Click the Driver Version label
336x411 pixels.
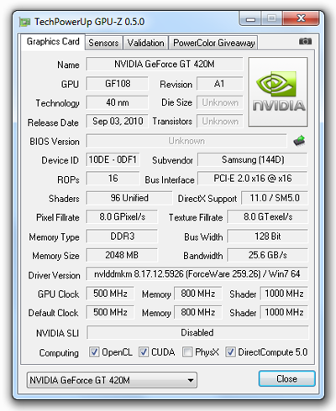(54, 275)
